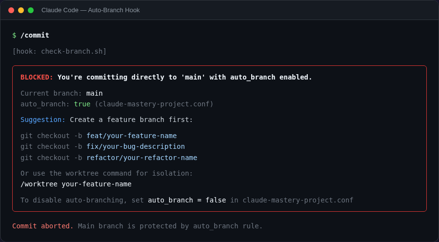Click 'Create a feature branch first:' text
Image resolution: width=439 pixels, height=242 pixels.
tap(131, 120)
